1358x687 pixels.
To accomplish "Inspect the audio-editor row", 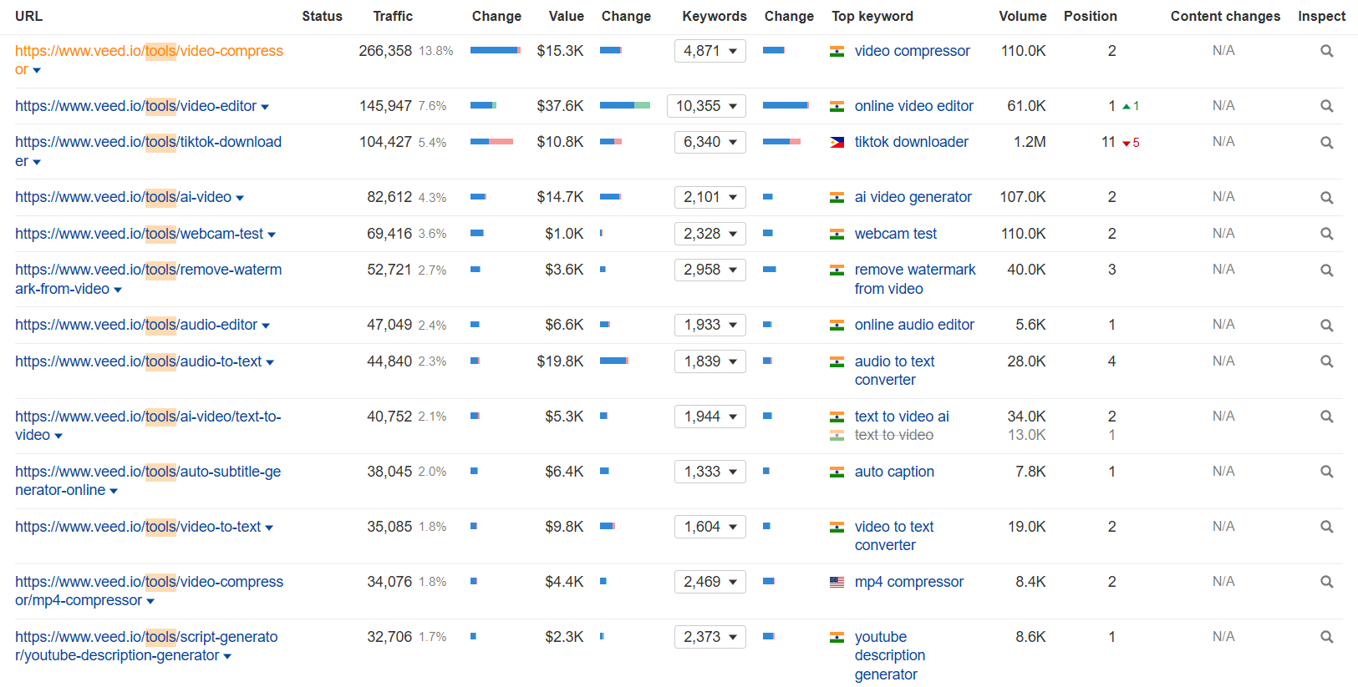I will (x=1326, y=326).
